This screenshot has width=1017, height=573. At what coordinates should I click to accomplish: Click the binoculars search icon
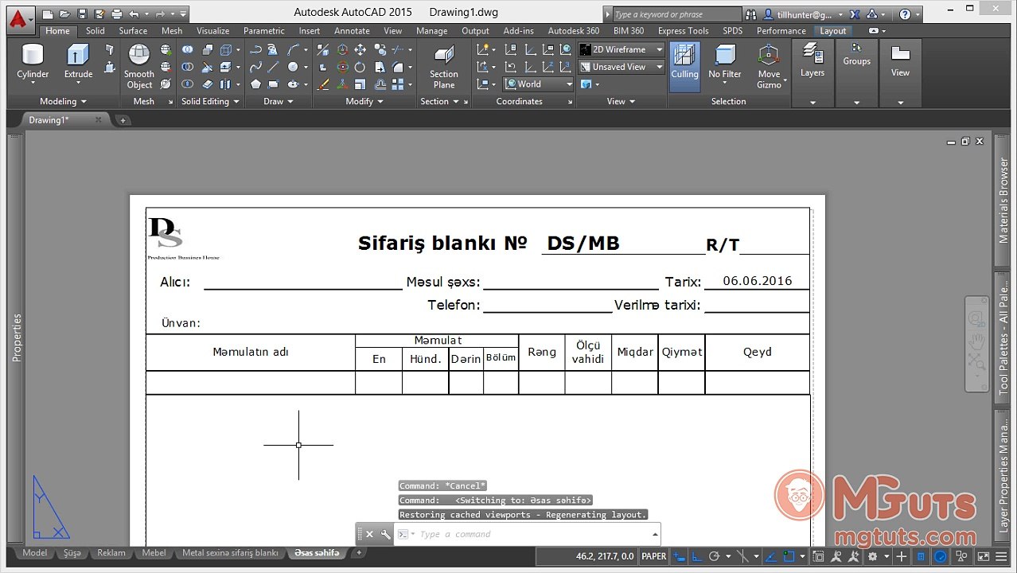pos(751,14)
